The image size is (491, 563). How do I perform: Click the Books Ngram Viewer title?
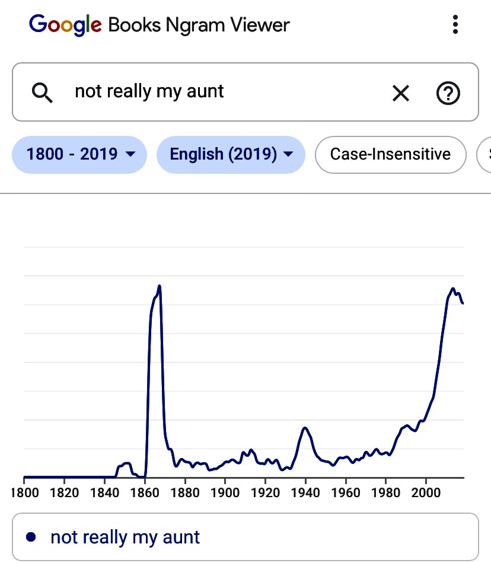tap(199, 25)
